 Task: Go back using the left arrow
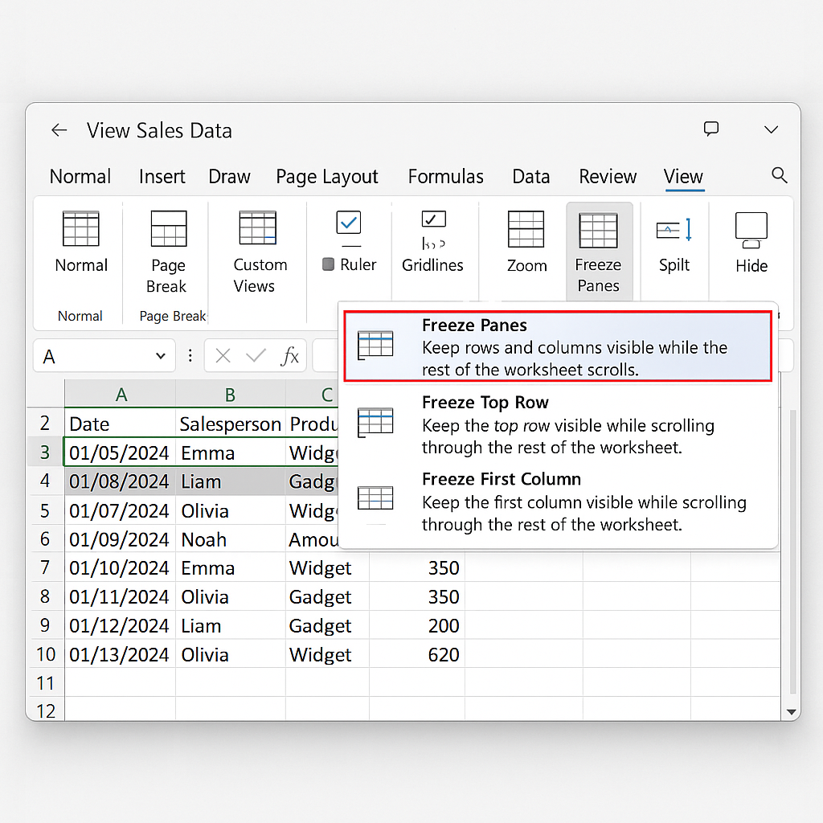(x=59, y=130)
